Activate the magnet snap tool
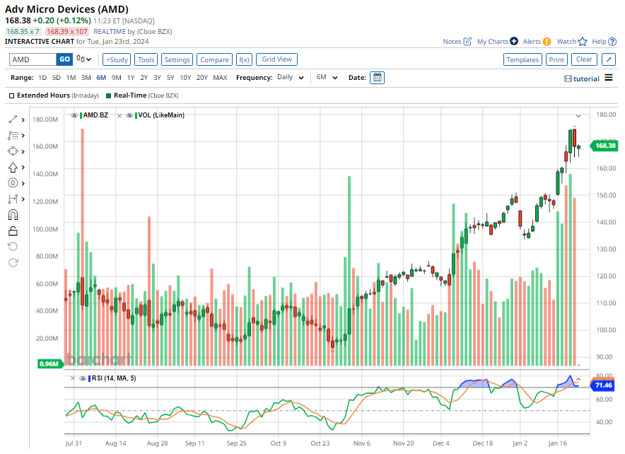Viewport: 625px width, 454px height. click(x=13, y=215)
